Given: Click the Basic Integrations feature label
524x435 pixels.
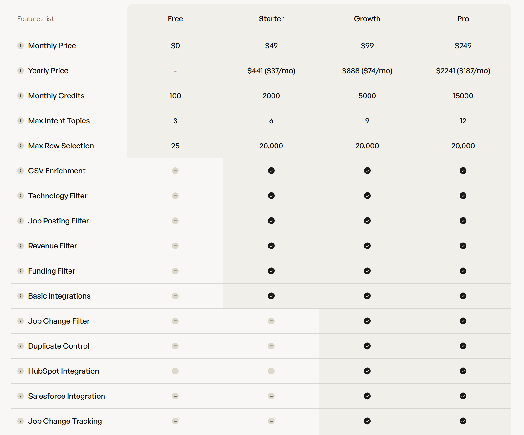Looking at the screenshot, I should [59, 296].
